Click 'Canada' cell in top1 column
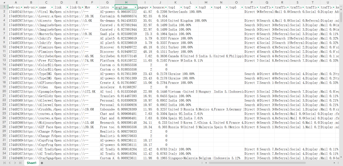This screenshot has height=166, width=343. (x=175, y=56)
